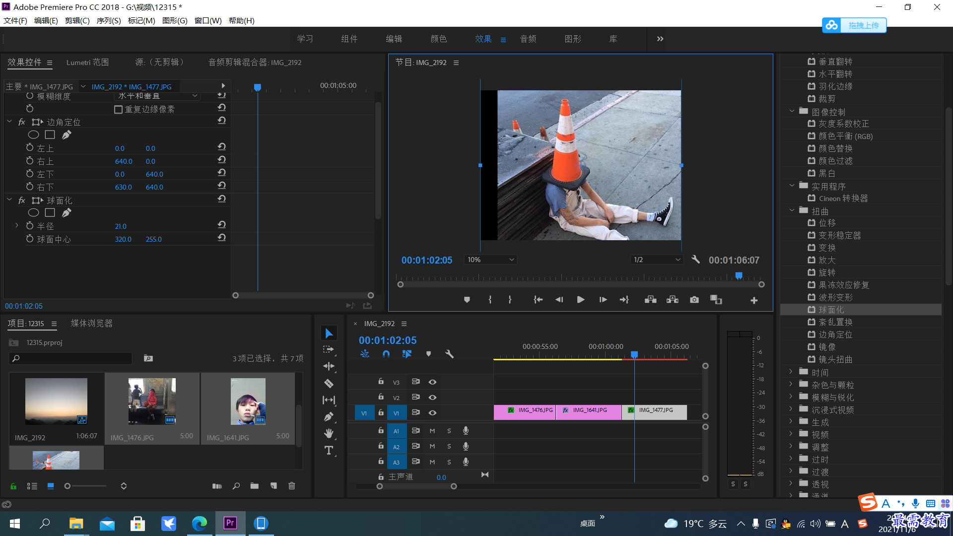
Task: Select 镜头扭曲 effect in list
Action: point(835,359)
